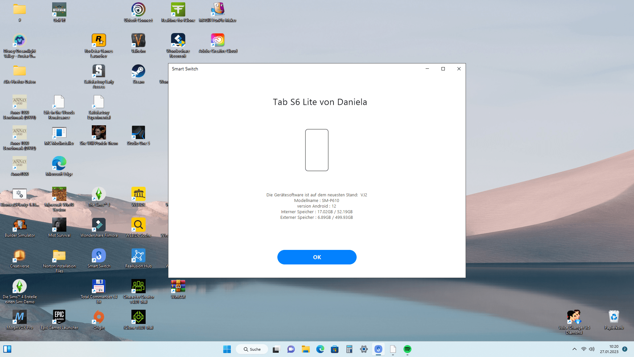Select Satisfactory Early Access shortcut
634x357 pixels.
point(99,76)
